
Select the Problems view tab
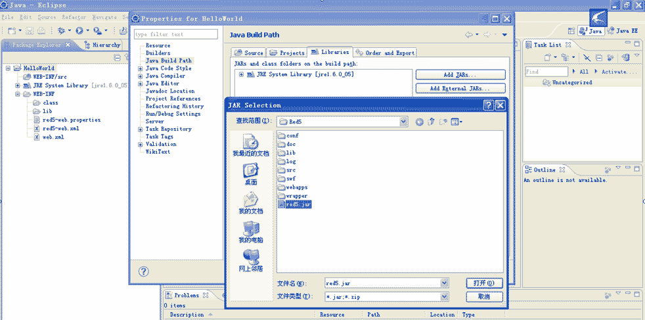[x=187, y=295]
